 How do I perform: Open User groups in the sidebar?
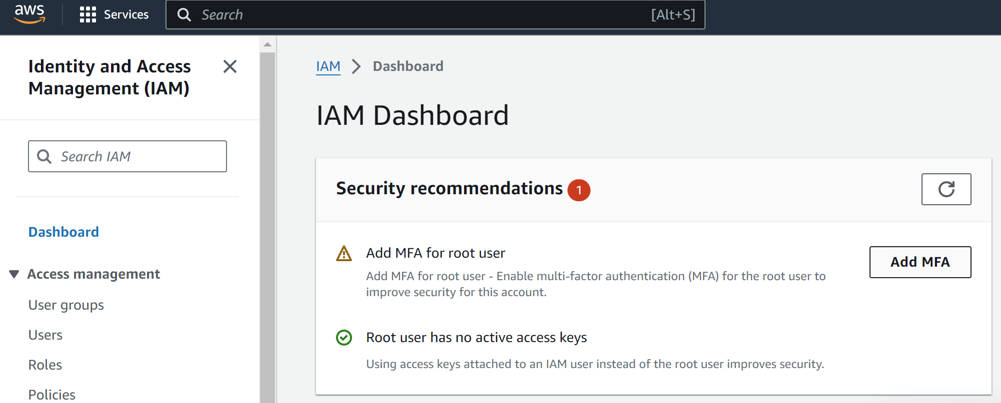(66, 305)
